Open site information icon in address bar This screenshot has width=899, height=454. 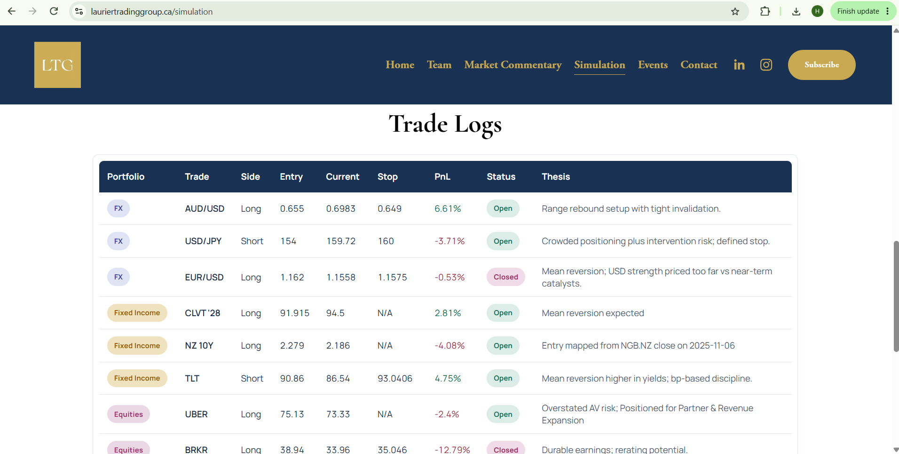point(79,11)
